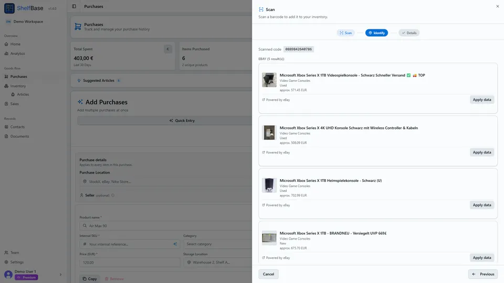Expand the Demo User account menu chevron
The image size is (504, 283).
click(60, 275)
